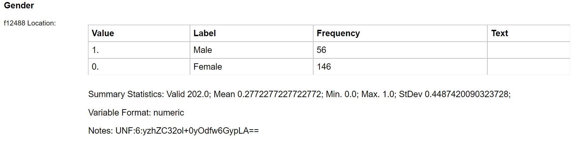Select the Female label cell
This screenshot has height=143, width=579.
[x=208, y=67]
